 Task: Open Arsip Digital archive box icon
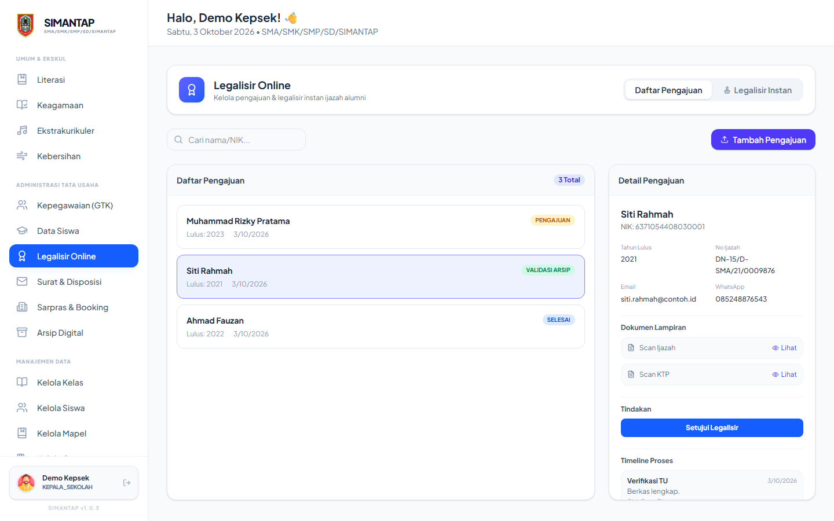click(x=22, y=333)
